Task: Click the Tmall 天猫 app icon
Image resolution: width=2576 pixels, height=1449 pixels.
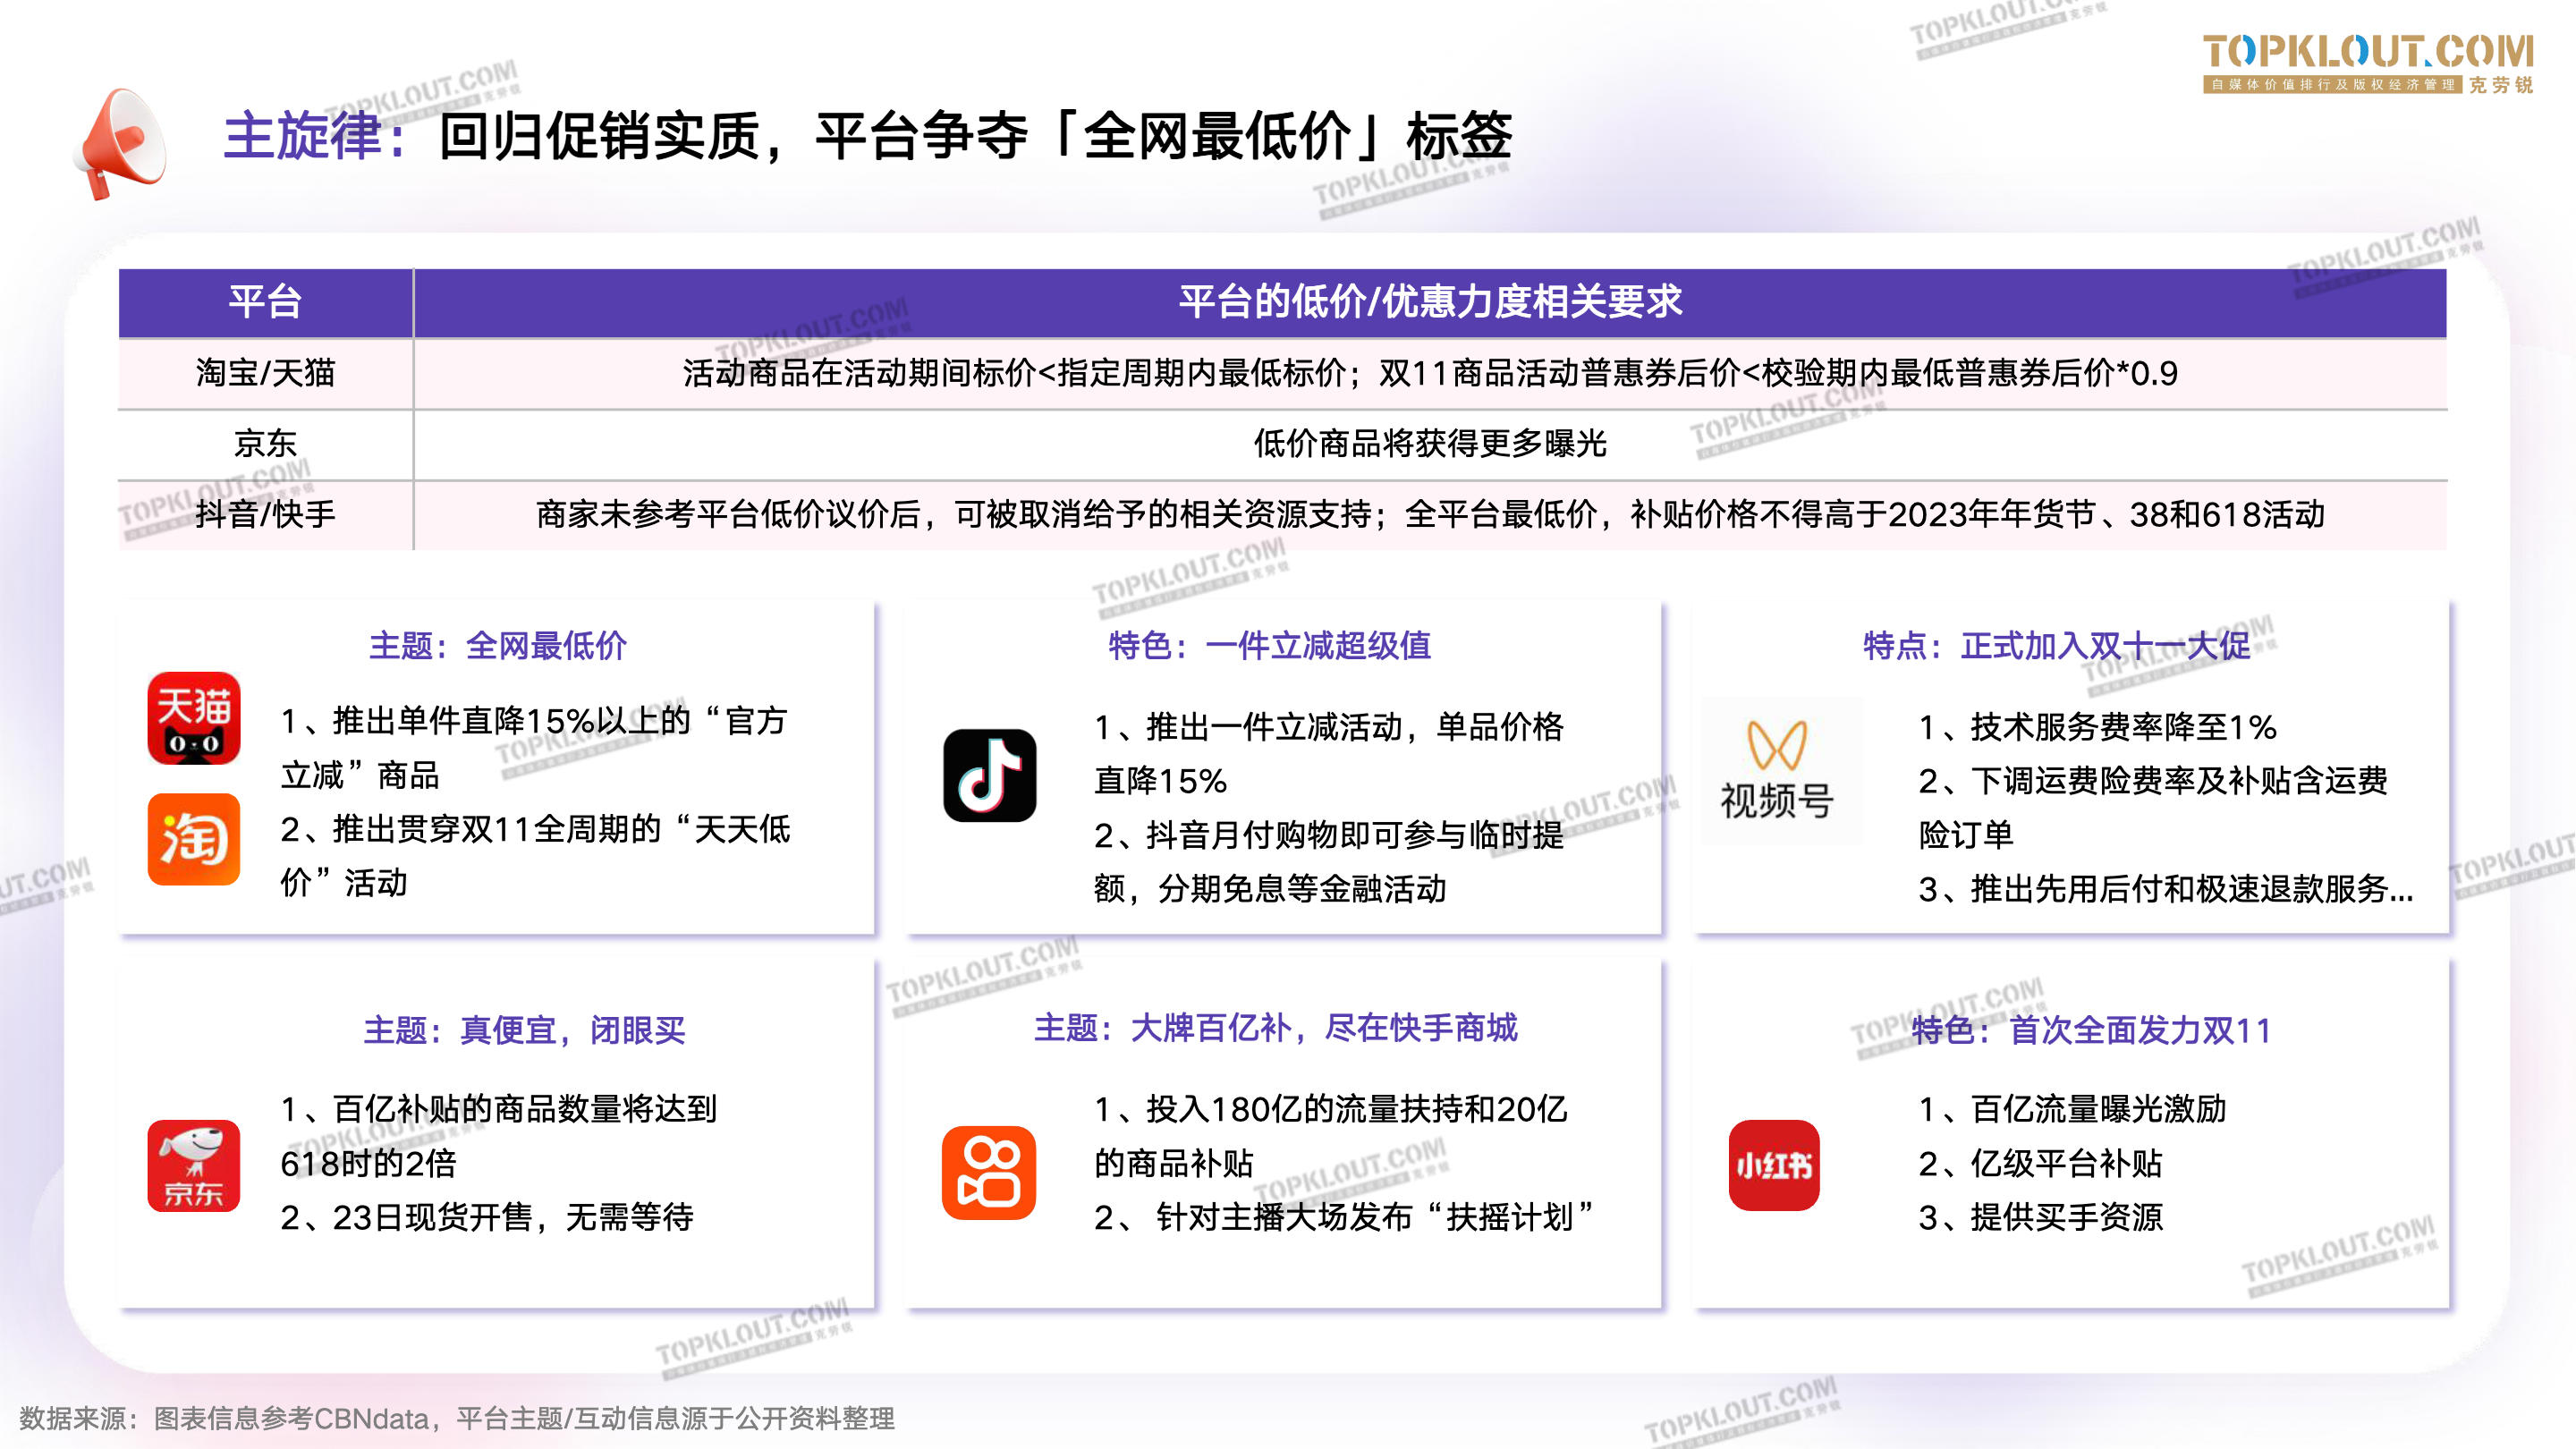Action: coord(194,718)
